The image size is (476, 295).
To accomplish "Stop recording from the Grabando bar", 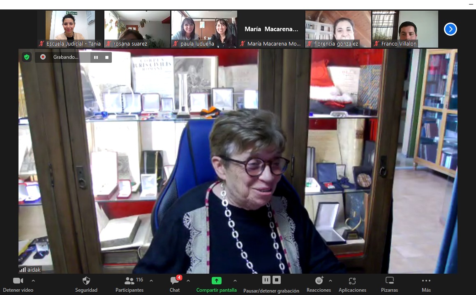I will (x=107, y=57).
